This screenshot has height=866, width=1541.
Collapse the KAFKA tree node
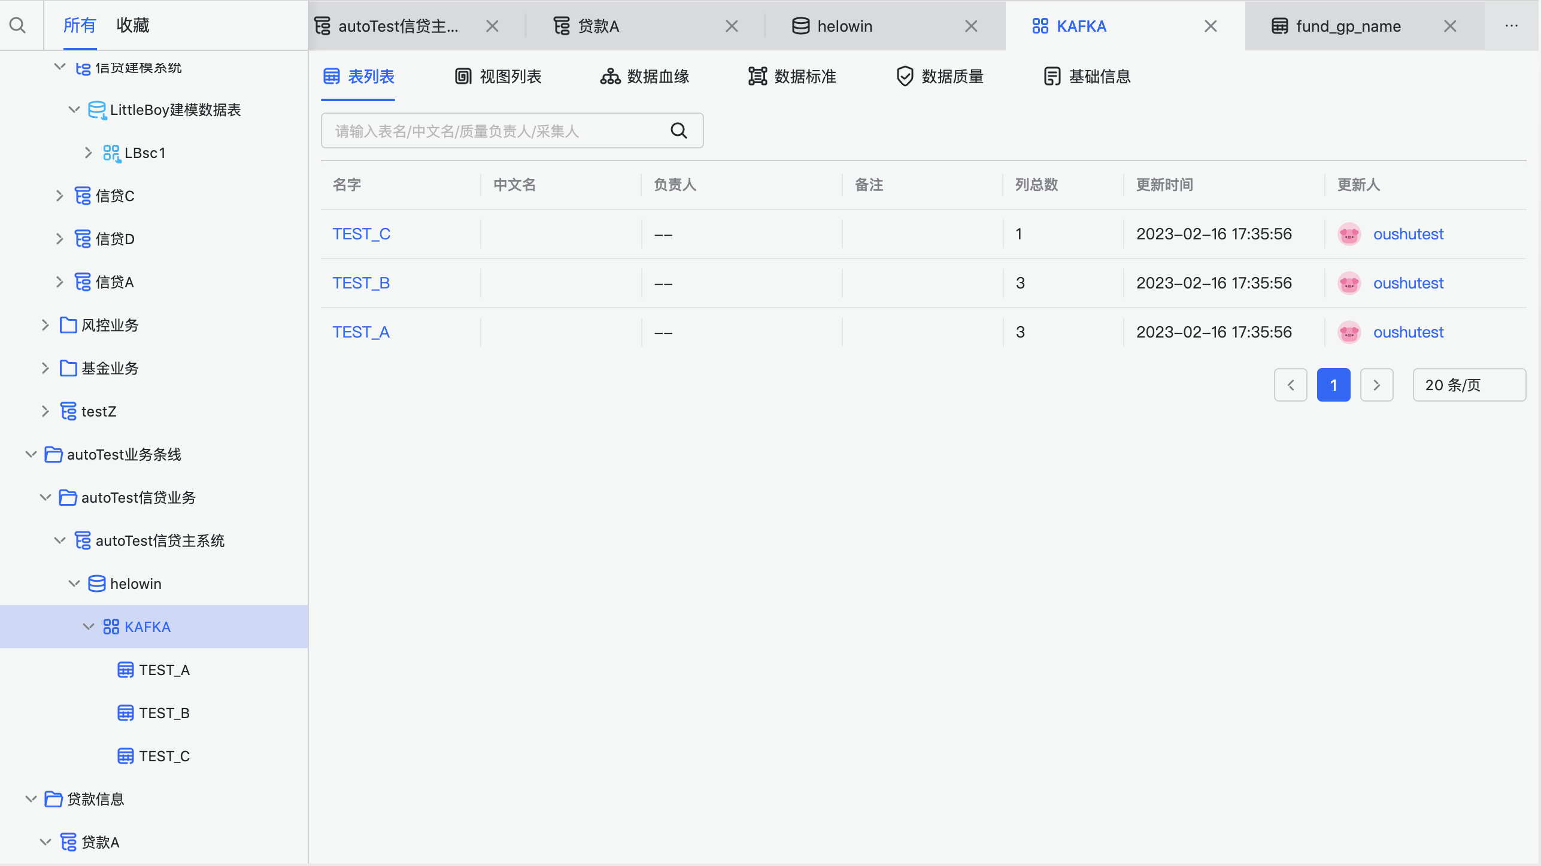pyautogui.click(x=89, y=627)
